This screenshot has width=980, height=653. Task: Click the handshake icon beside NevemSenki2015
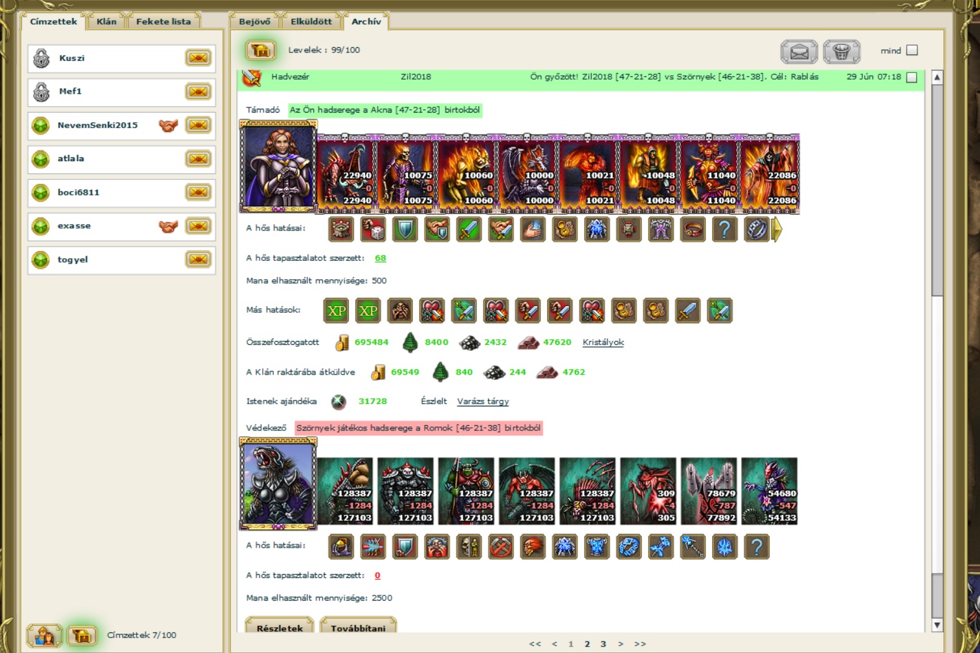point(168,126)
